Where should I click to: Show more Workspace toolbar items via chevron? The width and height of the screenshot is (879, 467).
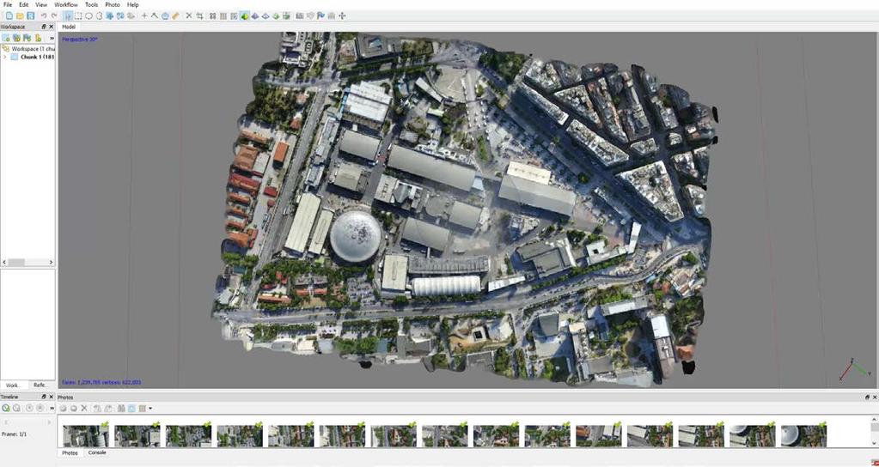52,38
